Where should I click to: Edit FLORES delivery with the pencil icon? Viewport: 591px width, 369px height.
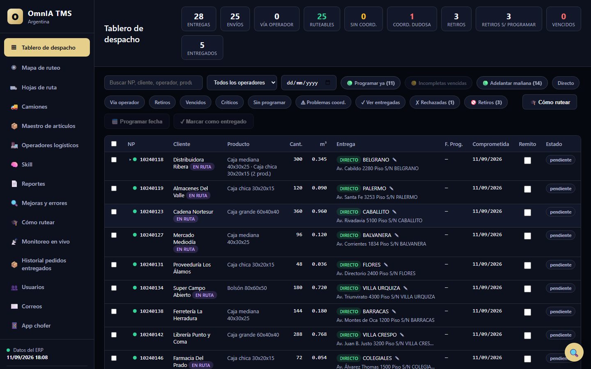(386, 265)
